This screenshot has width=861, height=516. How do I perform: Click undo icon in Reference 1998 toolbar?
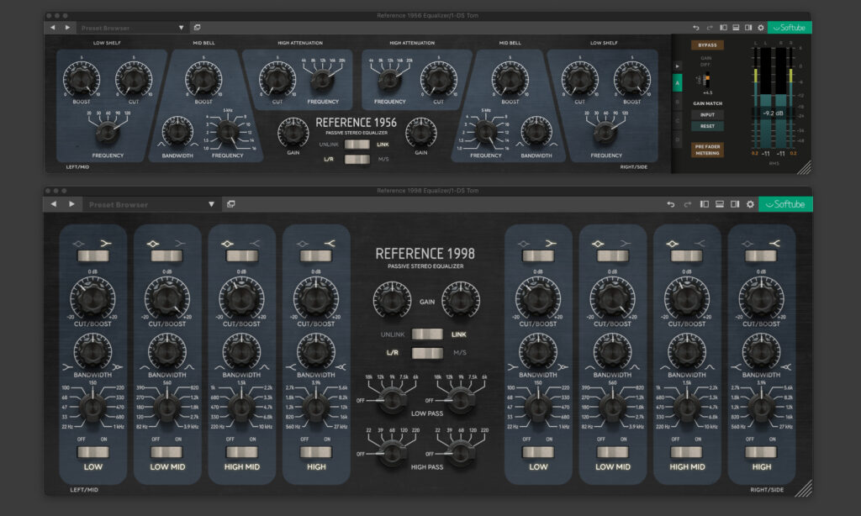point(670,204)
